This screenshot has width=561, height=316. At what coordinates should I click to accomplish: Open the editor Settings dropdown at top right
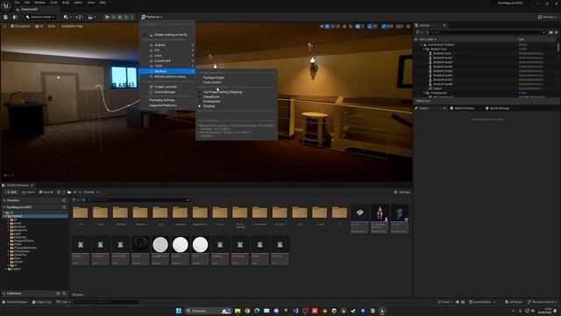(x=547, y=17)
